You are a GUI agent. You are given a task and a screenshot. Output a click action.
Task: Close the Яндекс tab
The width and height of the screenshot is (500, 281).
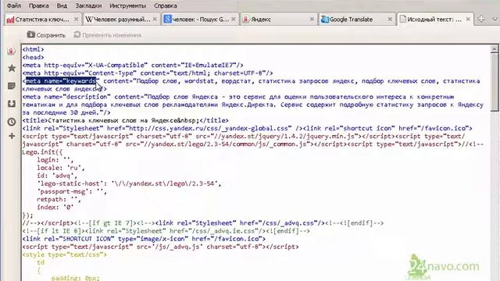coord(312,20)
